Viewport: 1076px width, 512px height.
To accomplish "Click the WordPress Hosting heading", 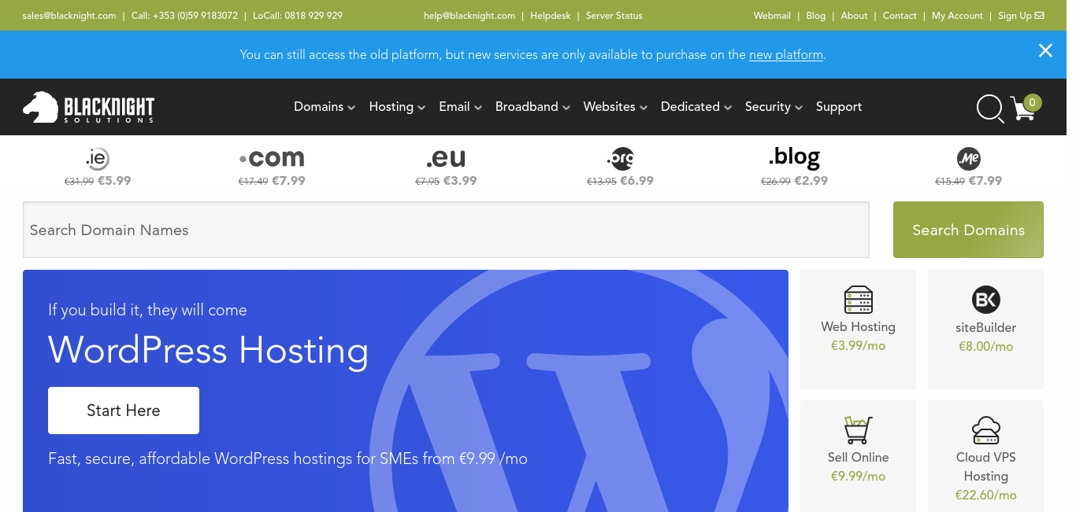I will pos(208,350).
